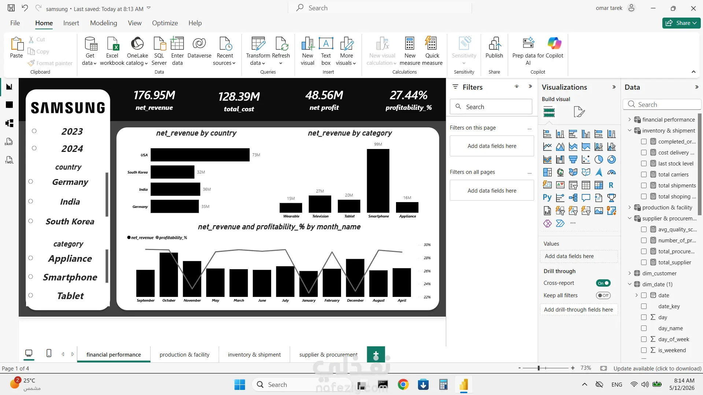The width and height of the screenshot is (703, 395).
Task: Select the Python visual icon
Action: pos(547,198)
